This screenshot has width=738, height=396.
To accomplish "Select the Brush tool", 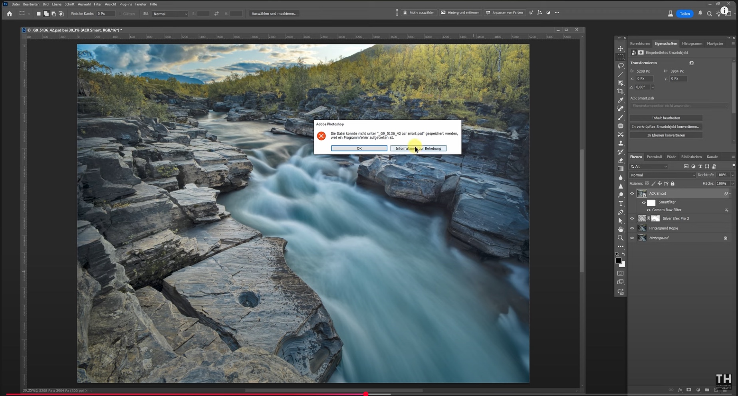I will pos(621,117).
